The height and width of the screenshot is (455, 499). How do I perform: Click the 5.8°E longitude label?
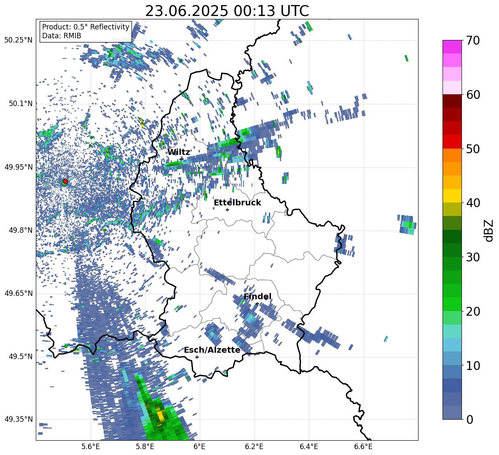point(145,447)
